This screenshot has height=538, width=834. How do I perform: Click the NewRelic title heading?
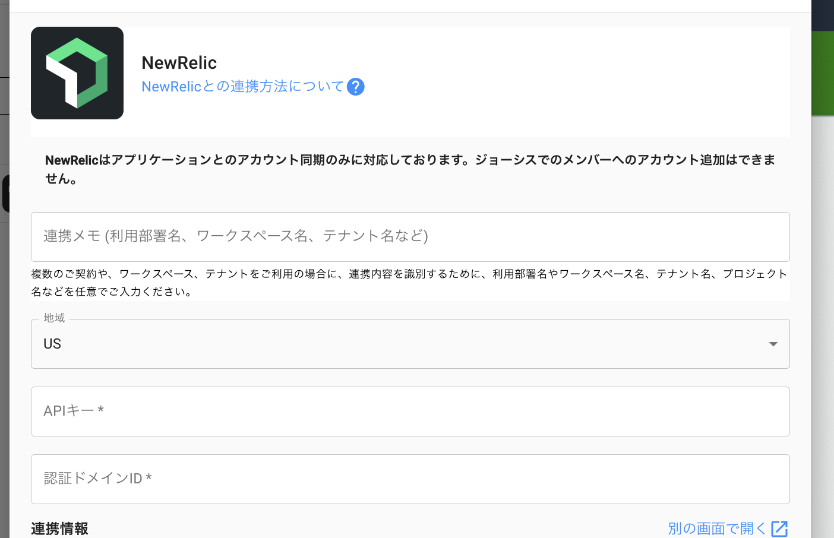tap(179, 62)
